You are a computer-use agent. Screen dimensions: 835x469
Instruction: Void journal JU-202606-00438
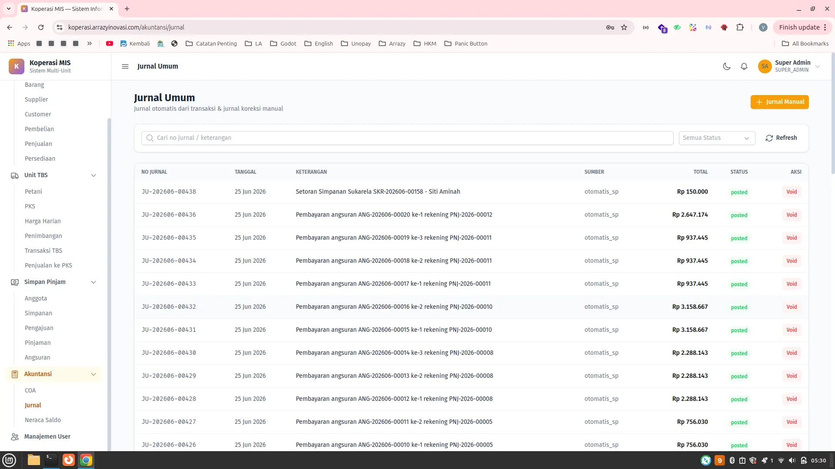[792, 192]
